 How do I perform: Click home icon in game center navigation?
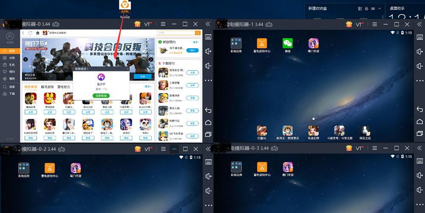click(x=38, y=33)
